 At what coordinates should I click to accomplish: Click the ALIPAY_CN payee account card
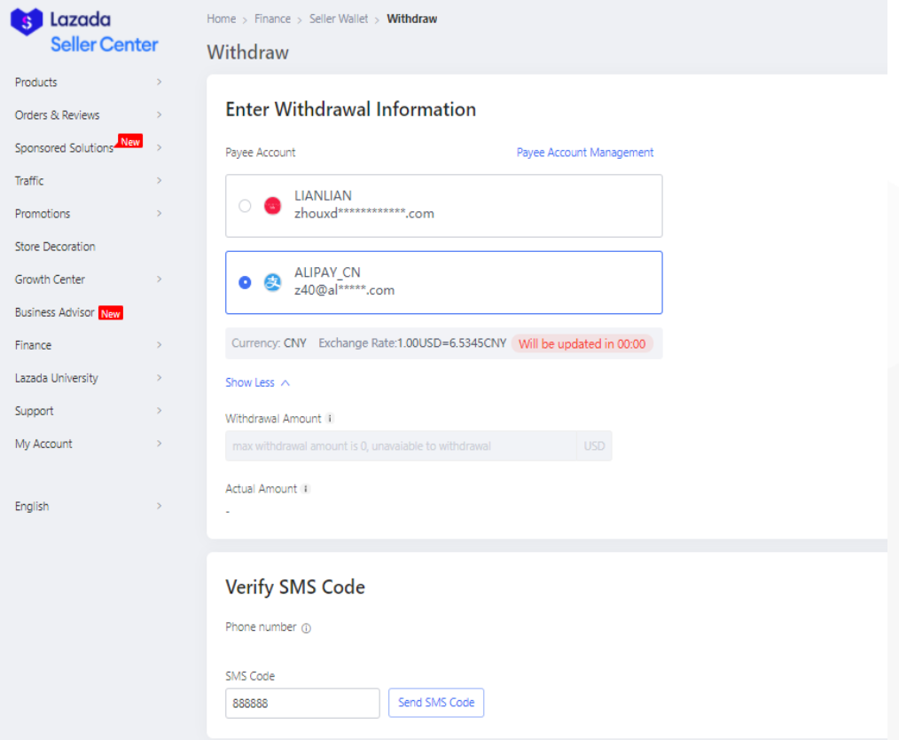click(444, 282)
